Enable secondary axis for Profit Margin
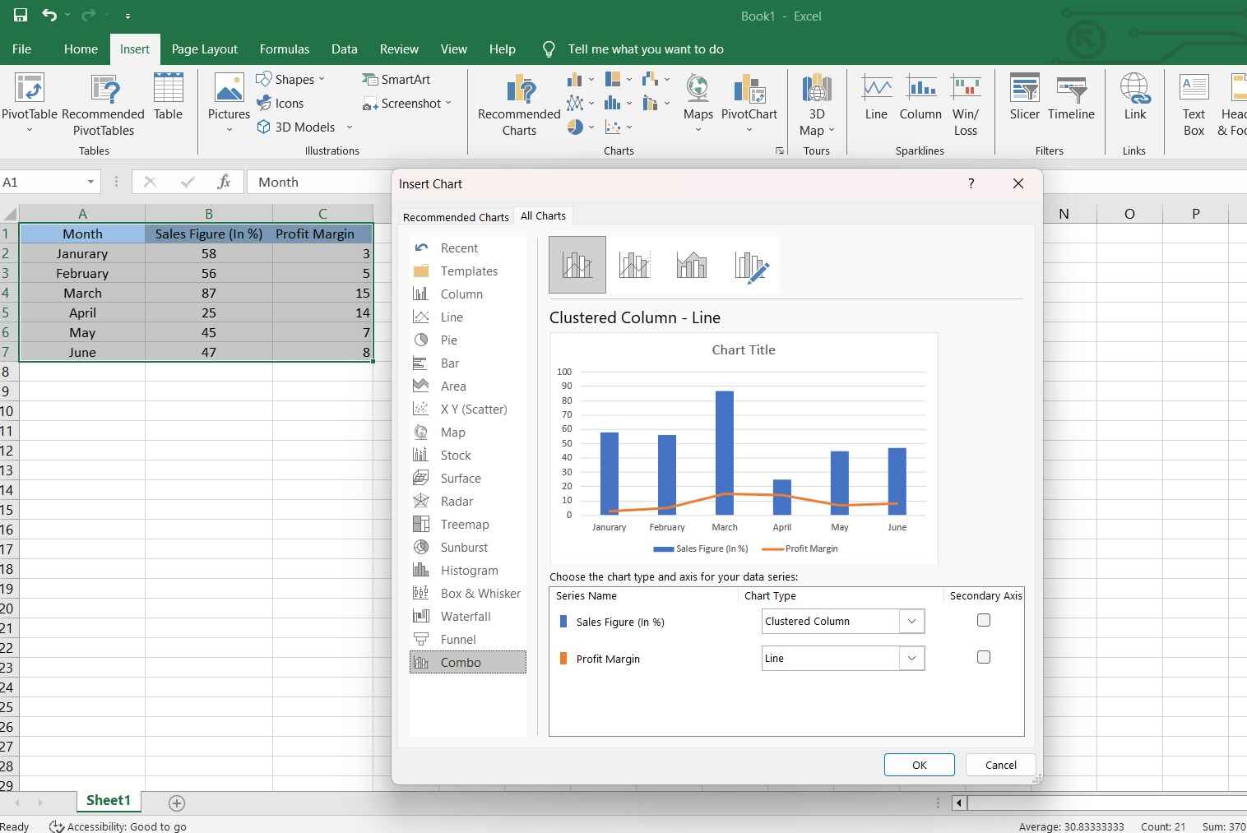The height and width of the screenshot is (833, 1247). pos(983,657)
